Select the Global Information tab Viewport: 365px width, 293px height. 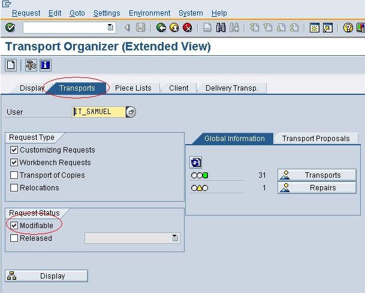(x=234, y=139)
